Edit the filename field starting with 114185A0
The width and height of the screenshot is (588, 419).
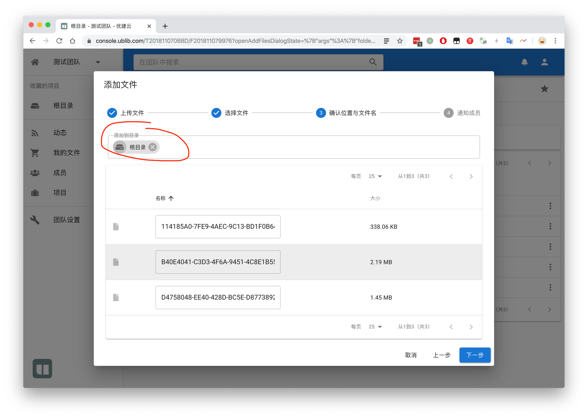coord(218,227)
